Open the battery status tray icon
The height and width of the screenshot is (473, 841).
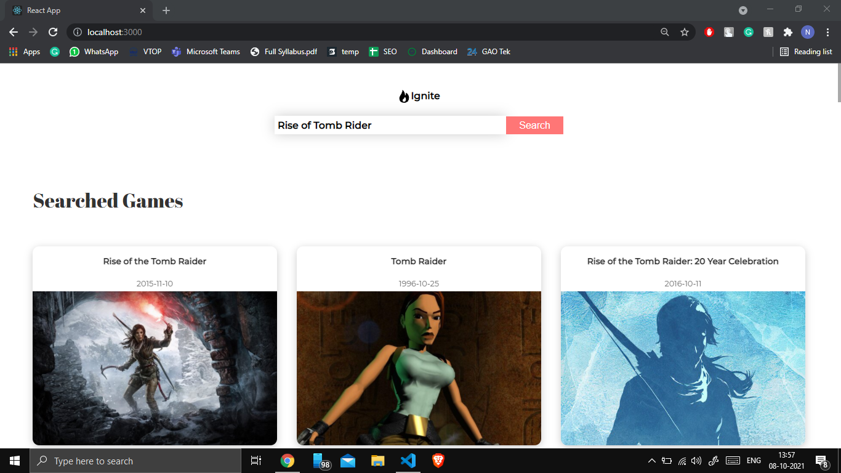667,461
